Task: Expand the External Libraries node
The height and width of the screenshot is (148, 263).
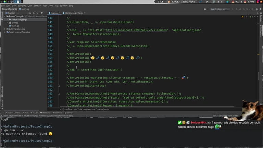Action: click(x=5, y=29)
